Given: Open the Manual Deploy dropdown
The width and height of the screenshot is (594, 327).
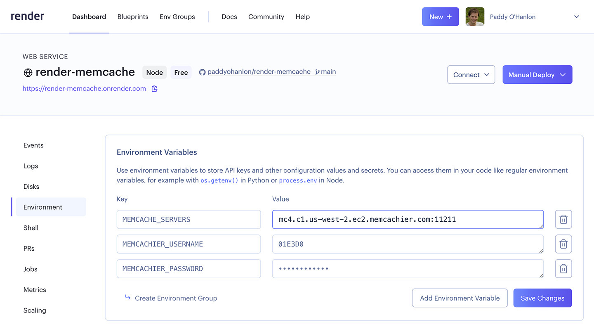Looking at the screenshot, I should click(x=537, y=75).
